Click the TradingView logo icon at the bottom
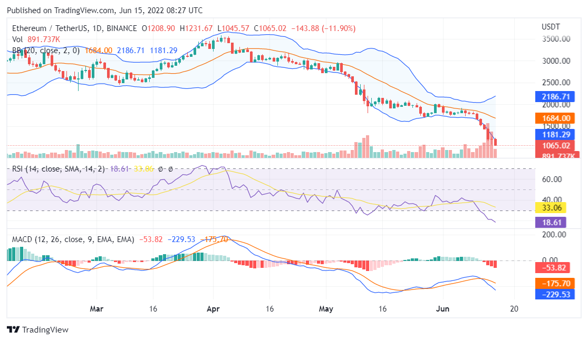This screenshot has width=588, height=341. [x=13, y=329]
